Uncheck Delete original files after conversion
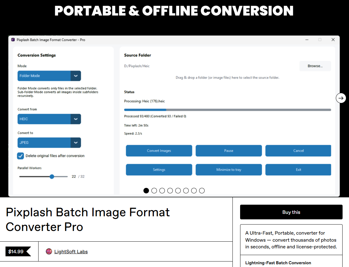The image size is (349, 267). coord(20,156)
